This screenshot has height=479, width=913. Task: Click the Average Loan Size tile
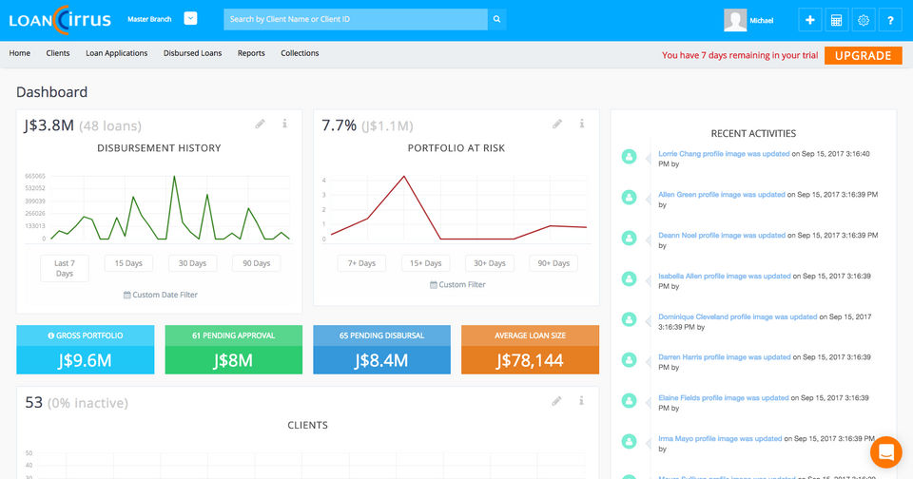pos(530,349)
